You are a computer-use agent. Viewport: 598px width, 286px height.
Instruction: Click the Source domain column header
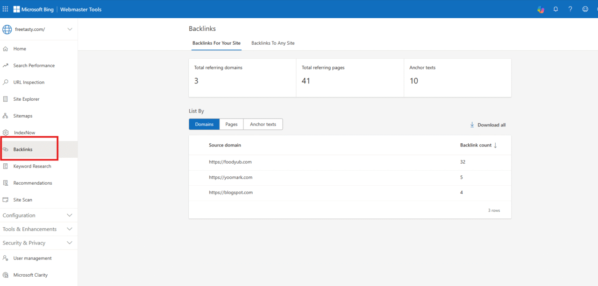pyautogui.click(x=225, y=145)
